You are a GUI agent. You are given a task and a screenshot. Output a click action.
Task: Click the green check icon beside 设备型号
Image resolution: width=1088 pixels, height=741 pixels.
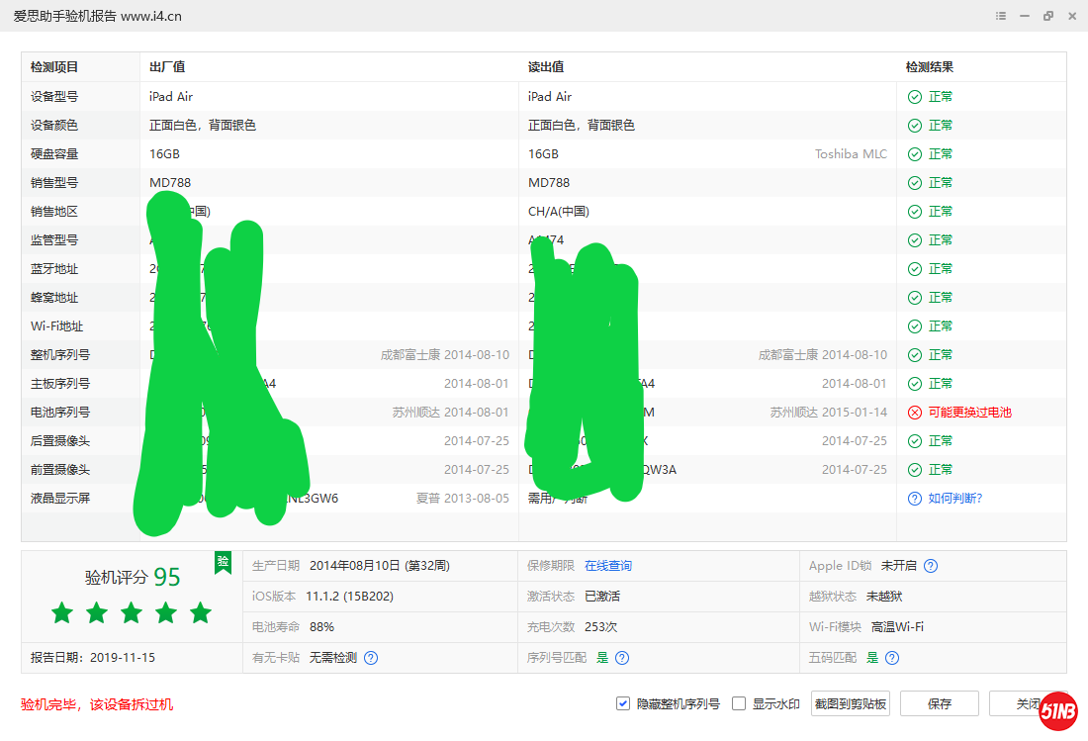(913, 96)
